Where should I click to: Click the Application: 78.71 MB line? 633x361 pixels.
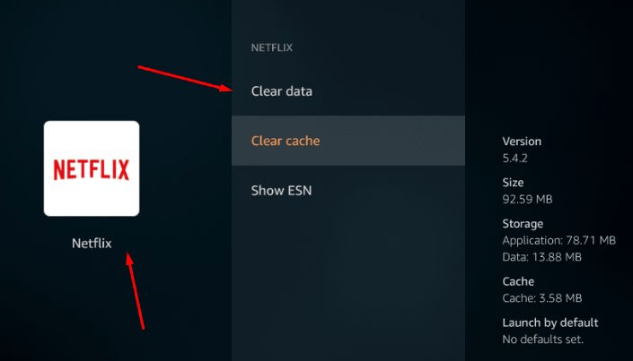[x=558, y=241]
